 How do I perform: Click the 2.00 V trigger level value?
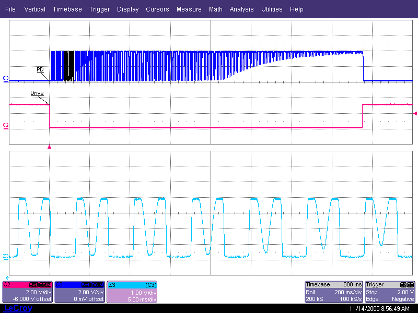click(x=406, y=292)
